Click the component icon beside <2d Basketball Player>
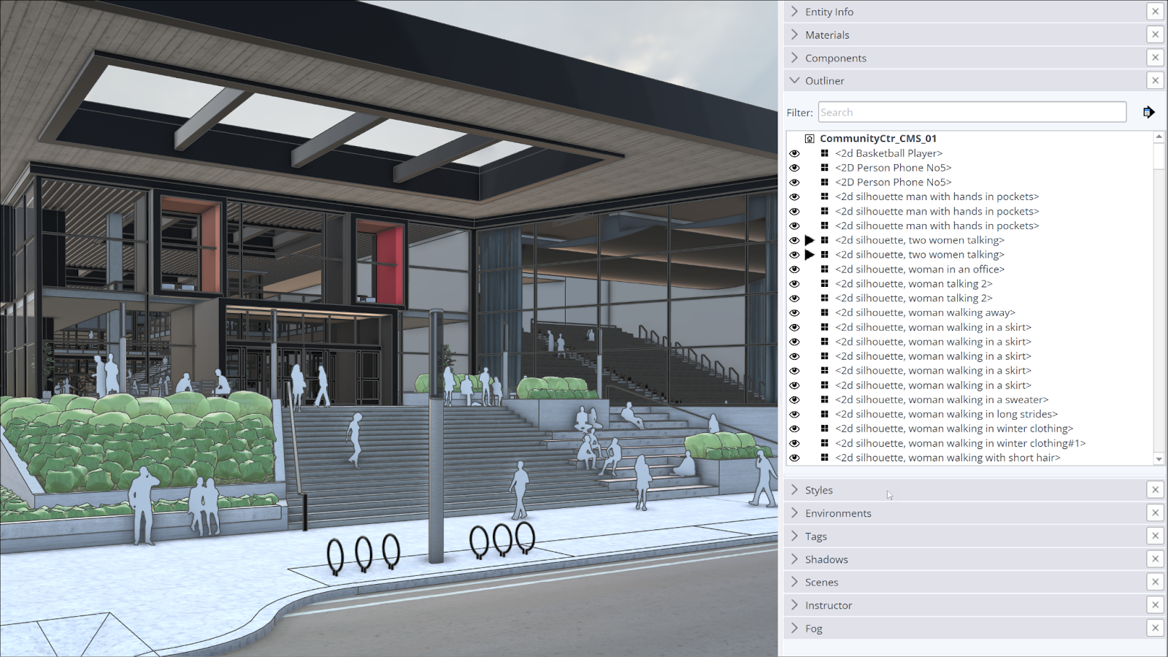This screenshot has height=657, width=1168. tap(823, 153)
